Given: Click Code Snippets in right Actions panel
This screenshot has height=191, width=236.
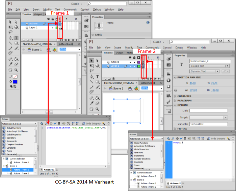Looking at the screenshot, I should [x=216, y=139].
